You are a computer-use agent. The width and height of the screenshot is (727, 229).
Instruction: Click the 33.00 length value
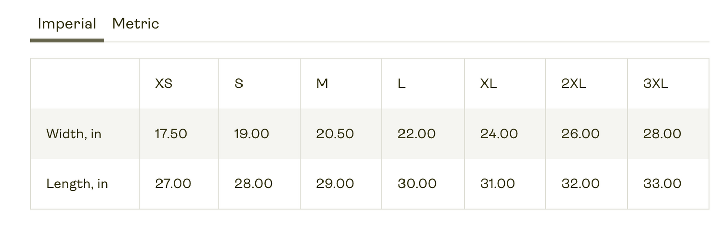point(662,184)
